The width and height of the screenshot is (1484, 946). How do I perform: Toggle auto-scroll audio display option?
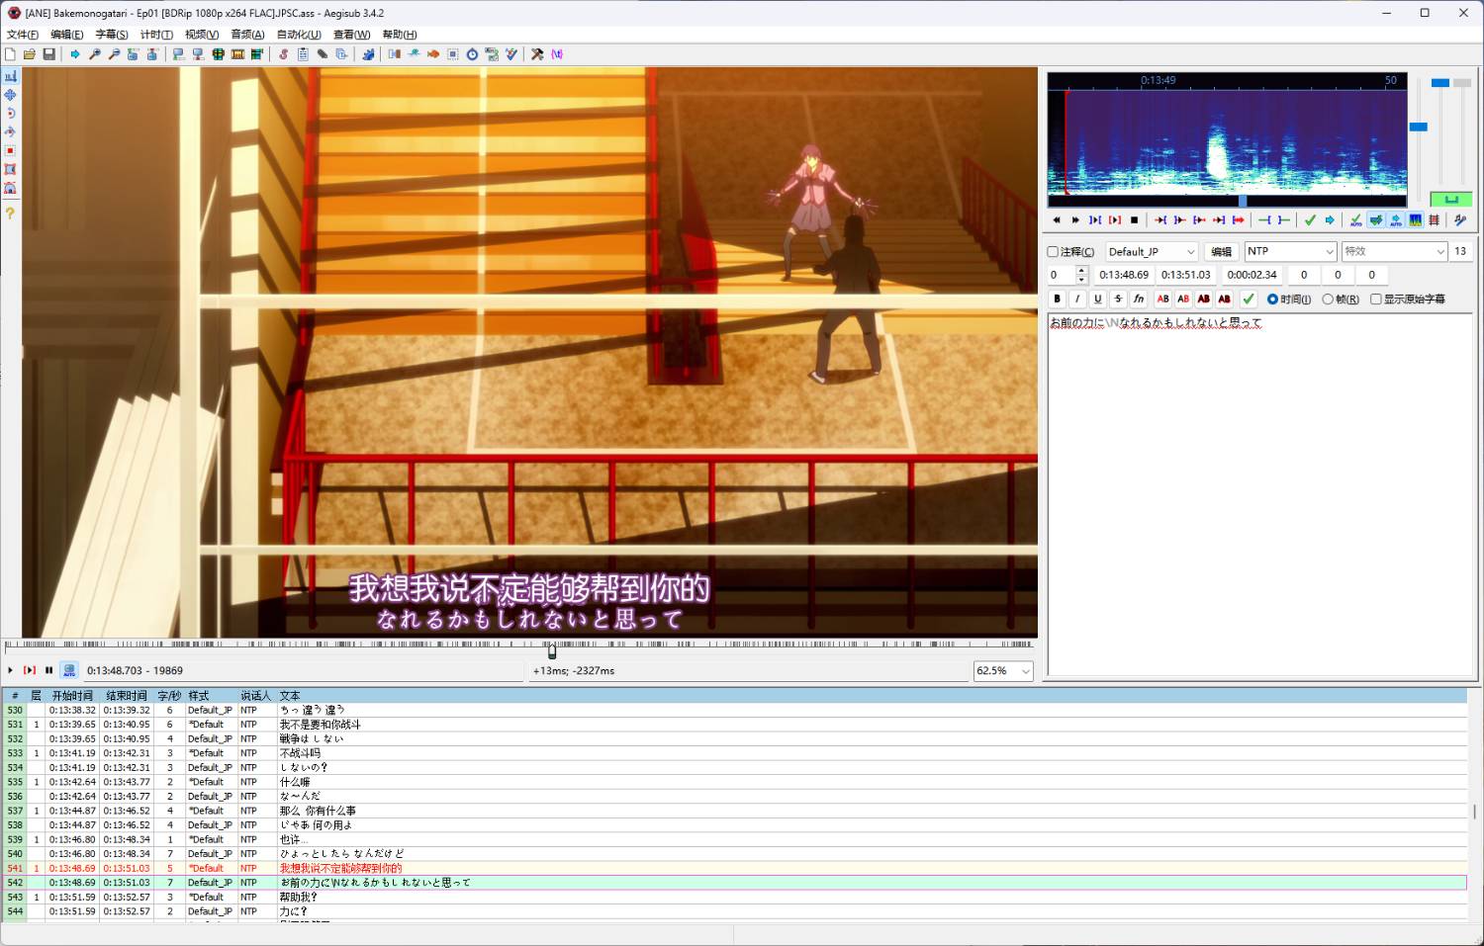(x=1396, y=219)
